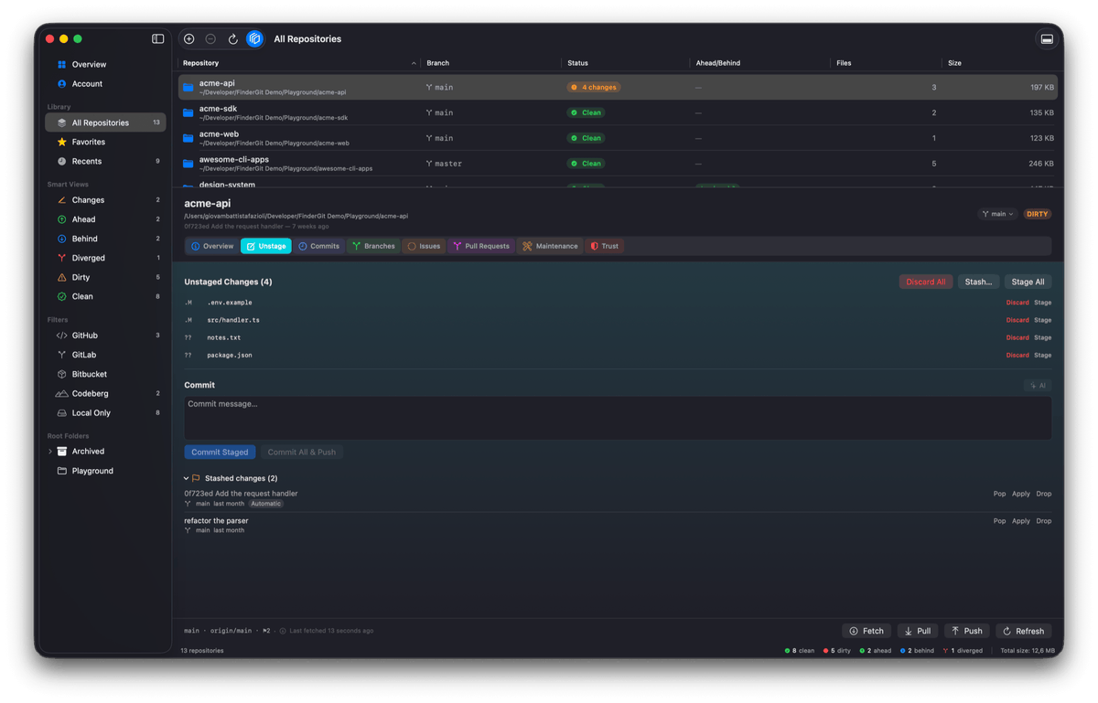Sort by the Status column header

pyautogui.click(x=626, y=63)
